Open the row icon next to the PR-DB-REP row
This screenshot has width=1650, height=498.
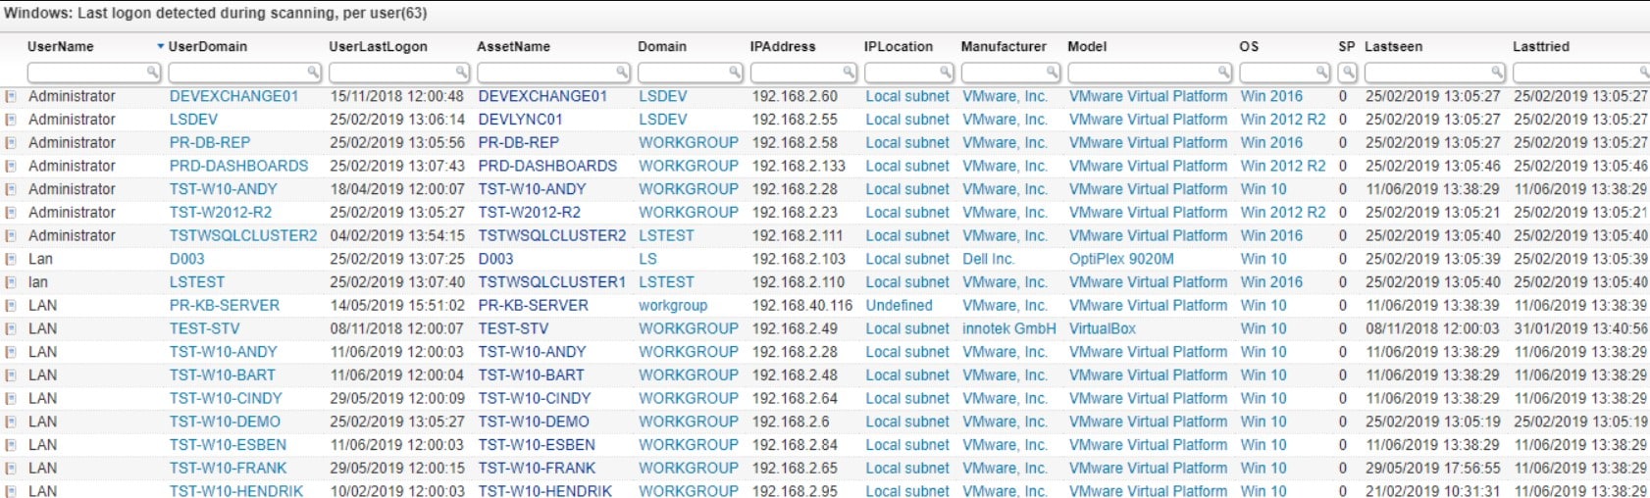click(10, 143)
